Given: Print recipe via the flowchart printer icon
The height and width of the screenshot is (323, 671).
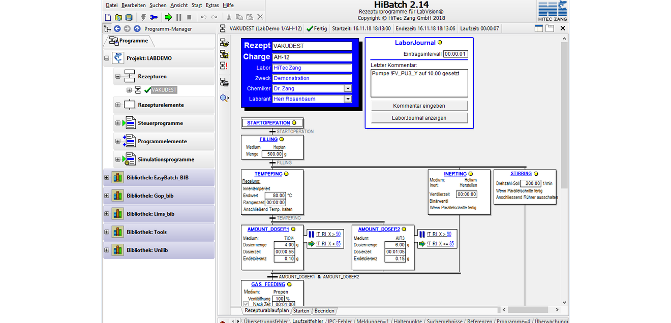Looking at the screenshot, I should 224,82.
